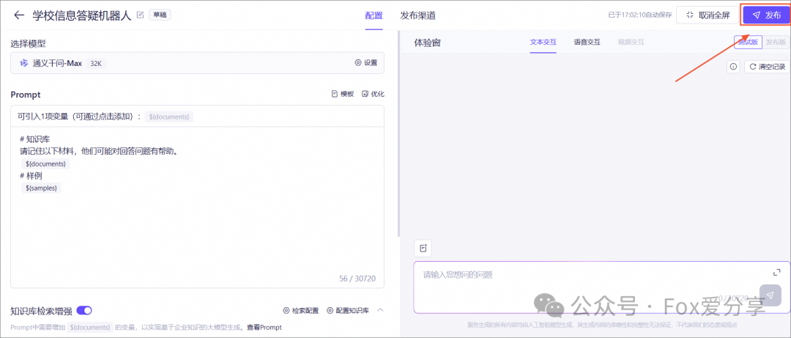
Task: Open the 发布渠道 tab
Action: [x=417, y=15]
